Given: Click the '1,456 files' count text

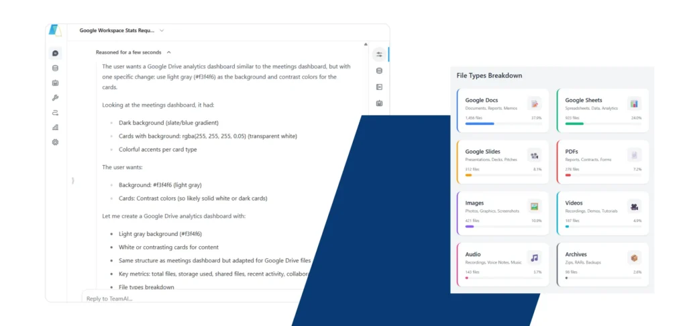Looking at the screenshot, I should [473, 118].
